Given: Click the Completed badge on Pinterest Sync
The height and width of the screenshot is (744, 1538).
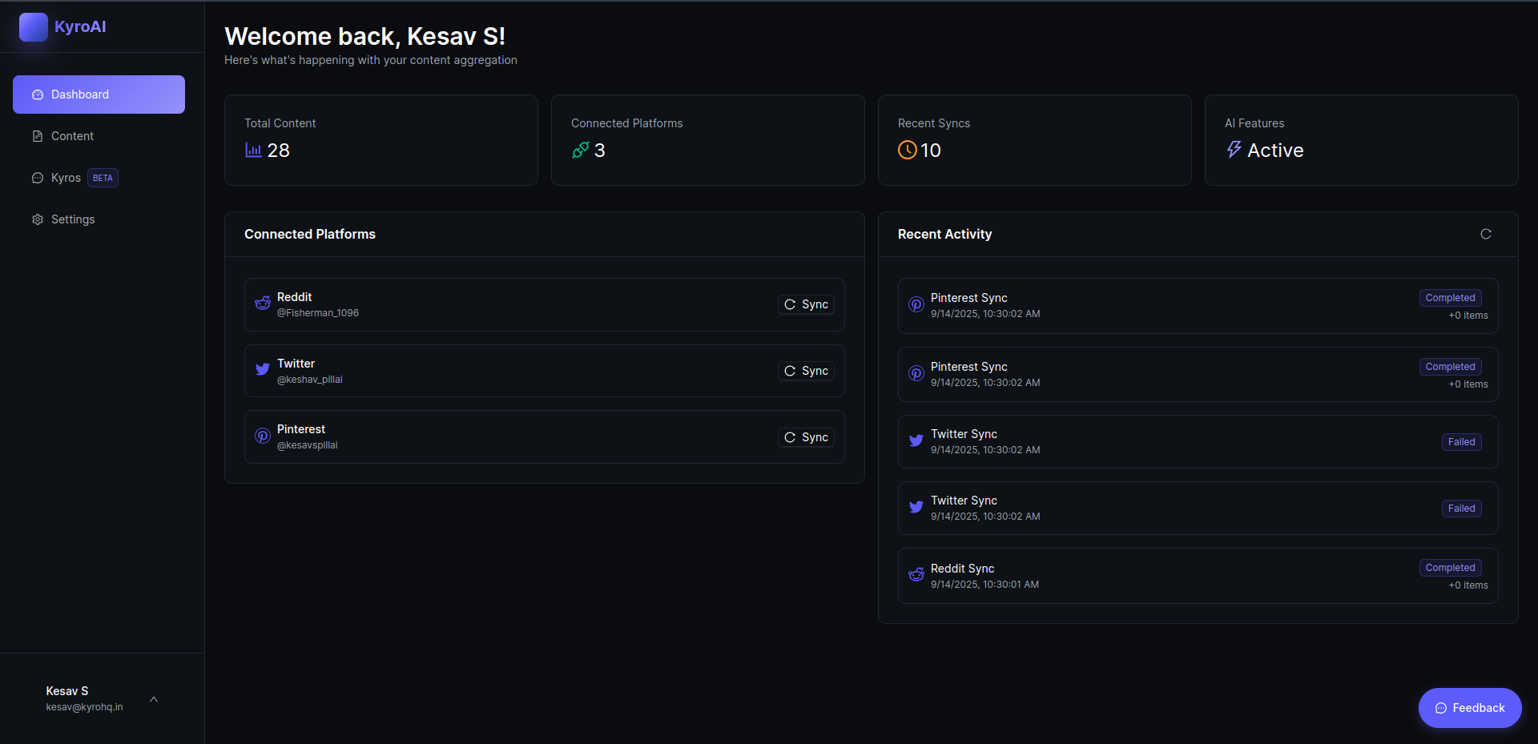Looking at the screenshot, I should [x=1450, y=297].
